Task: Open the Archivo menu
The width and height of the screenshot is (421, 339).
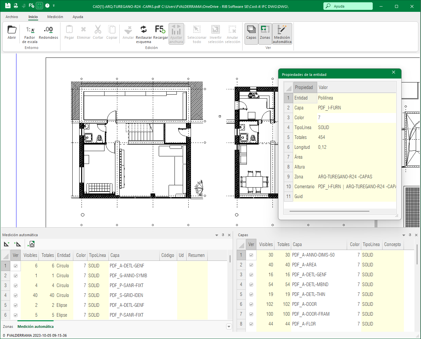Action: tap(12, 17)
